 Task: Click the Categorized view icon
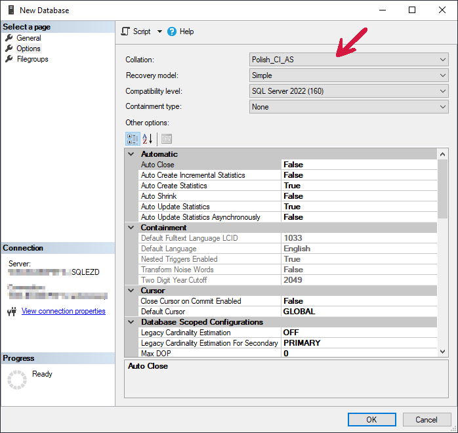[132, 138]
